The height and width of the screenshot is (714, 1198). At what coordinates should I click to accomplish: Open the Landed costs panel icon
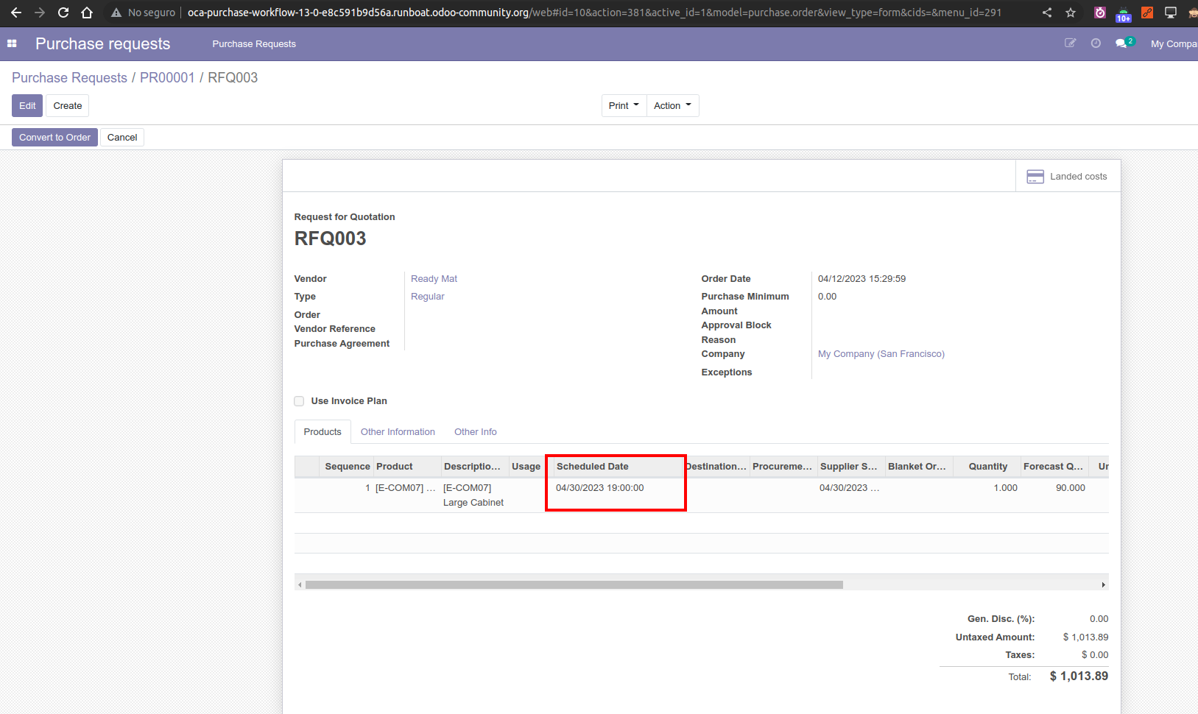coord(1035,176)
